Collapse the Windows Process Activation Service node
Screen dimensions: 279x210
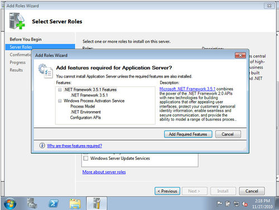tap(60, 101)
